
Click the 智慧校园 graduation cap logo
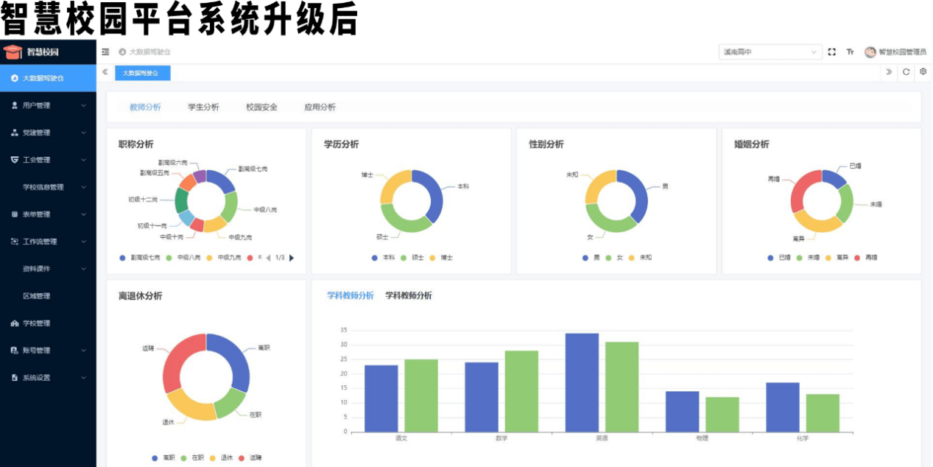13,52
